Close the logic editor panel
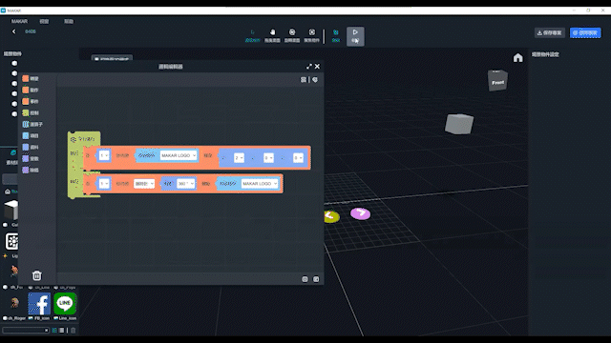 click(x=317, y=67)
